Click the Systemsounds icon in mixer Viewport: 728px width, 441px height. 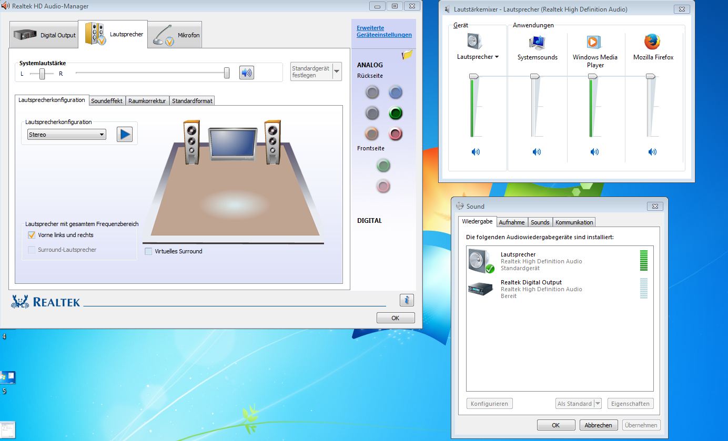click(537, 42)
